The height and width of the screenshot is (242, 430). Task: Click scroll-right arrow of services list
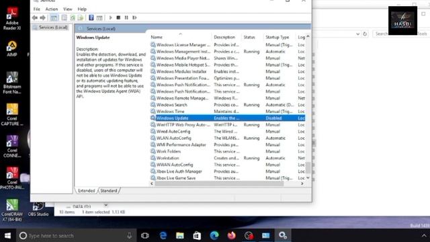(x=302, y=184)
